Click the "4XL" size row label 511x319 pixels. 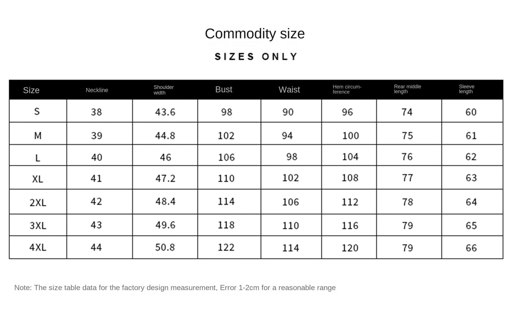(x=37, y=247)
